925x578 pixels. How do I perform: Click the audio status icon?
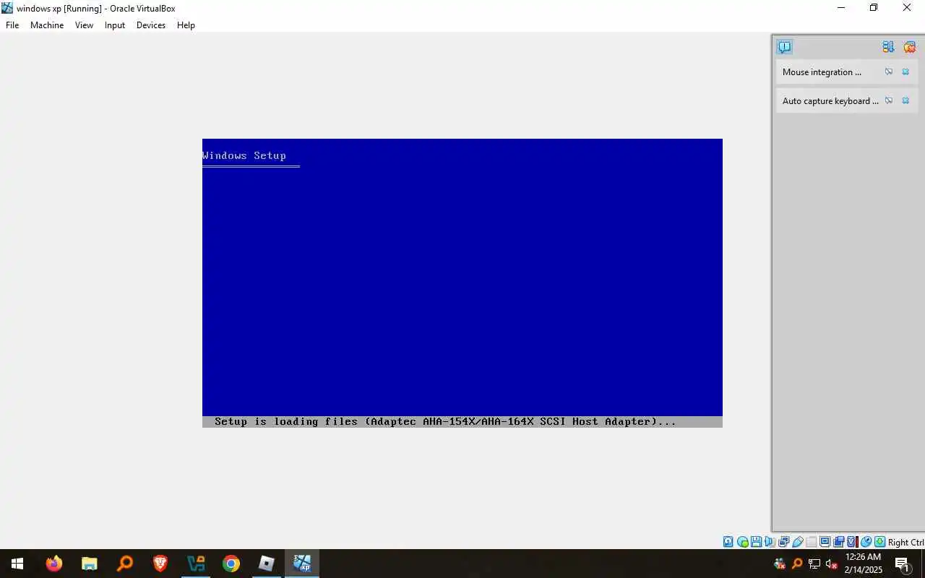point(770,542)
